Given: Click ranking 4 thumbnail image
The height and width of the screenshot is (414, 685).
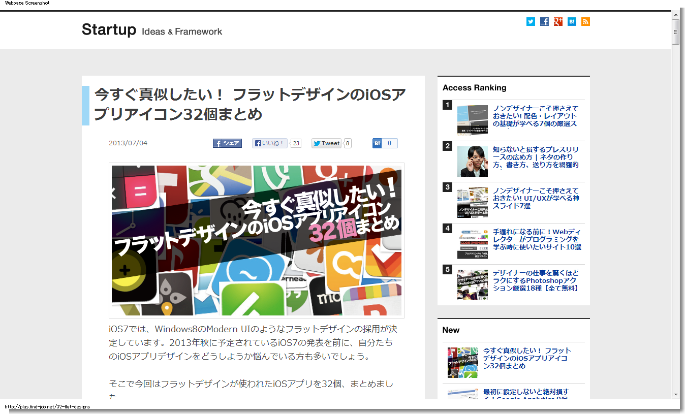Looking at the screenshot, I should tap(472, 243).
